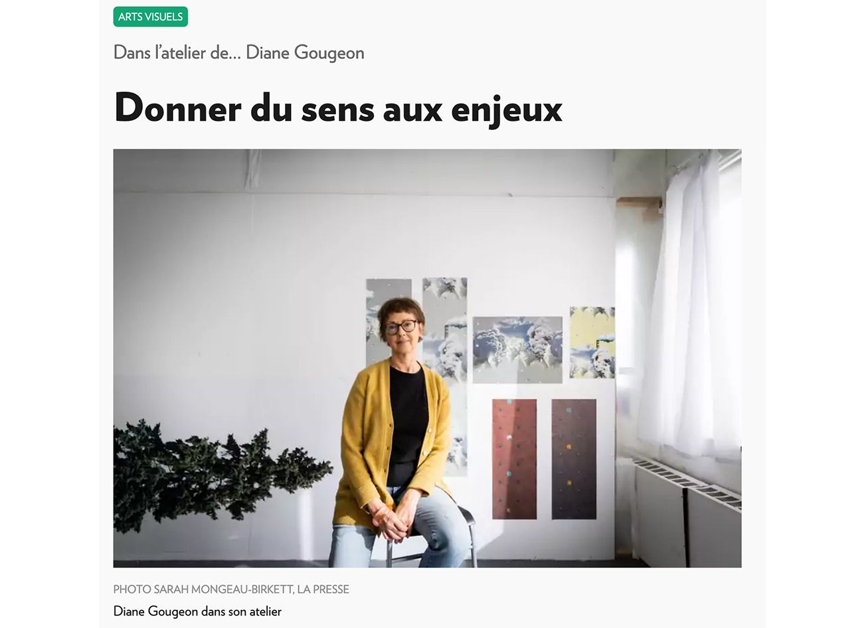Click the blank white studio wall
Viewport: 866px width, 628px height.
click(239, 299)
